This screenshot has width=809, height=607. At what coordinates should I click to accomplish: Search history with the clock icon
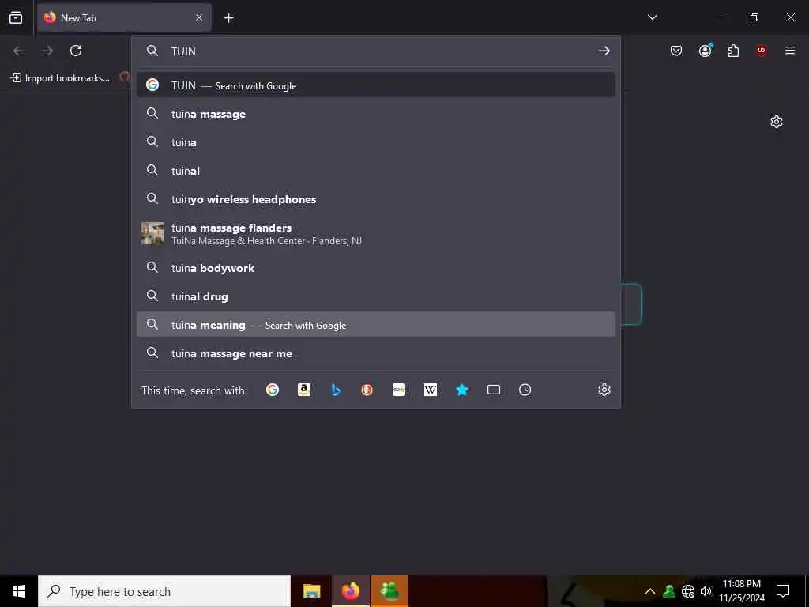[x=525, y=390]
